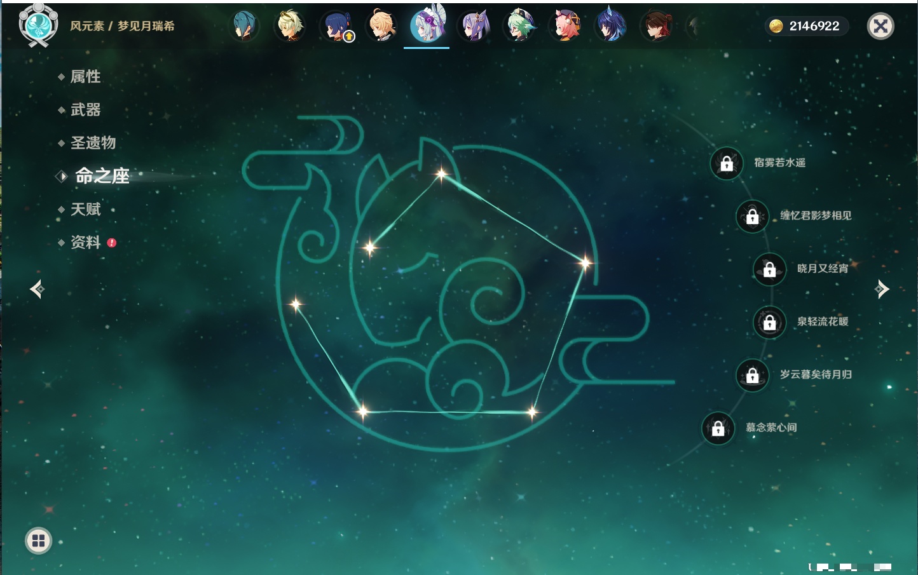918x575 pixels.
Task: Select the dark-blue-haired portrait with blue ears
Action: [612, 26]
